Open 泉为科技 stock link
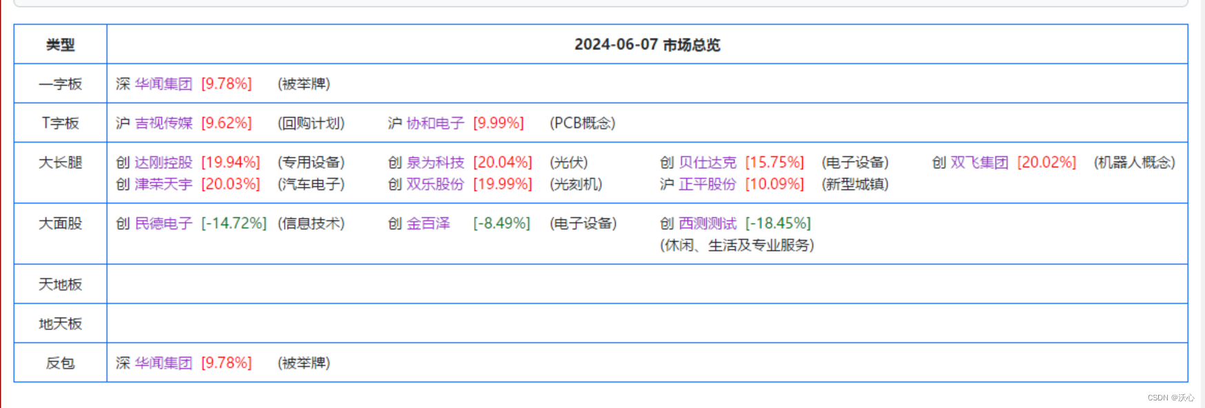 435,163
